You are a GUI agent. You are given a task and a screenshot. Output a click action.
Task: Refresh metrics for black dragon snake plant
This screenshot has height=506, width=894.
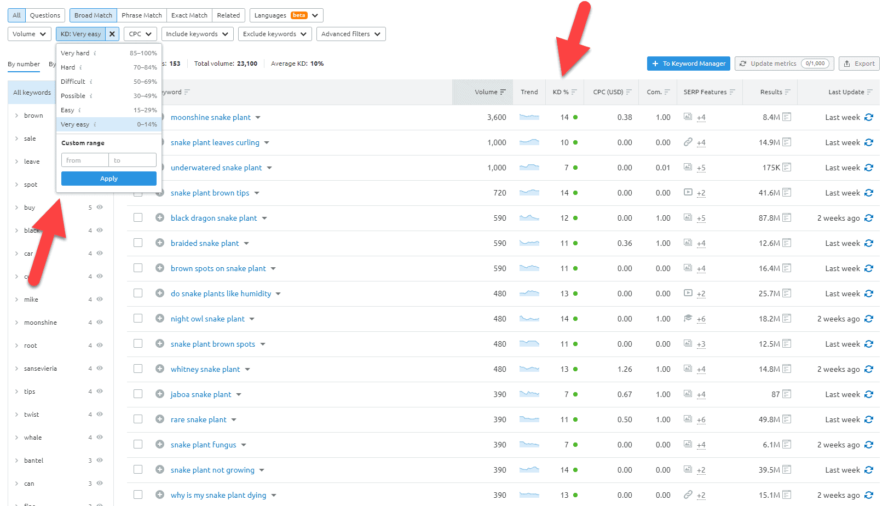pos(869,218)
